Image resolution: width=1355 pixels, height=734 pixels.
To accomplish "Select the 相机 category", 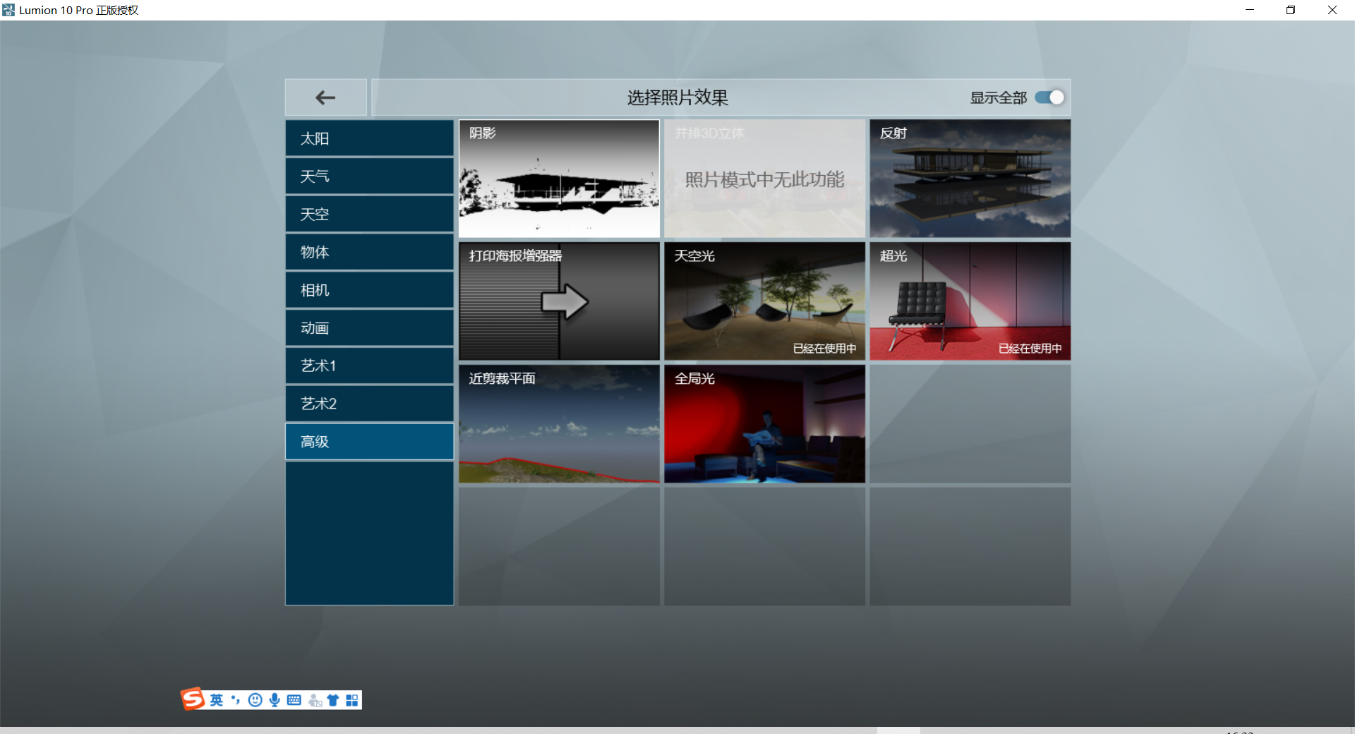I will point(369,290).
